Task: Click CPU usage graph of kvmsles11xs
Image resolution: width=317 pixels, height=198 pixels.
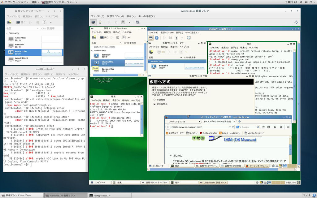Action: pyautogui.click(x=52, y=53)
